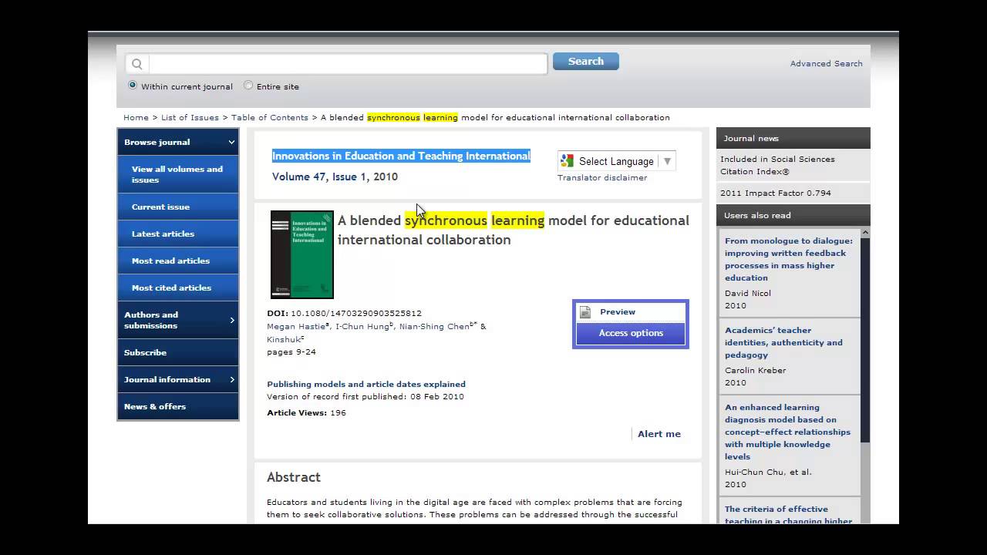987x555 pixels.
Task: Open the Translator disclaimer link
Action: [602, 178]
